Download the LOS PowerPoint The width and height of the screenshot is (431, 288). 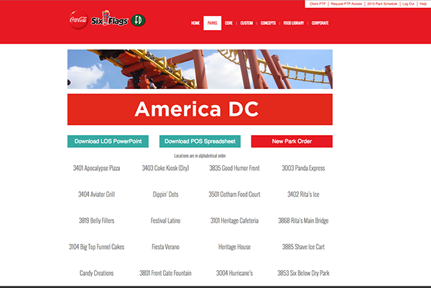coord(108,141)
